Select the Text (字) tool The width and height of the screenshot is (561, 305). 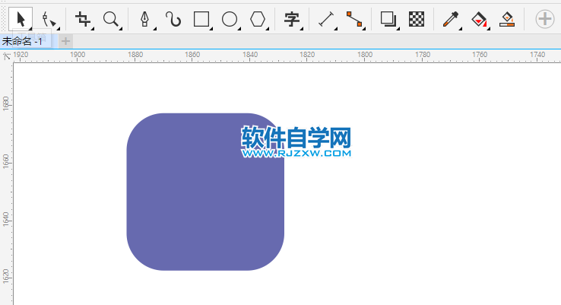(x=292, y=19)
